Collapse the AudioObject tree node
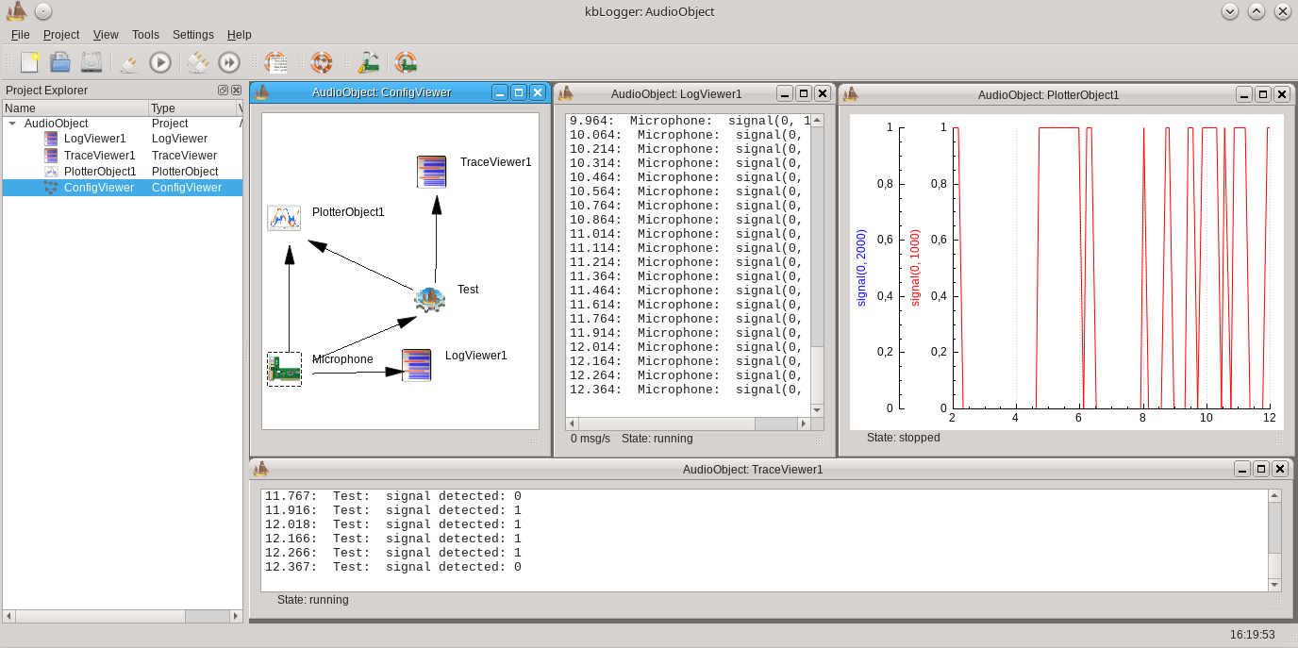The width and height of the screenshot is (1298, 648). pos(12,124)
